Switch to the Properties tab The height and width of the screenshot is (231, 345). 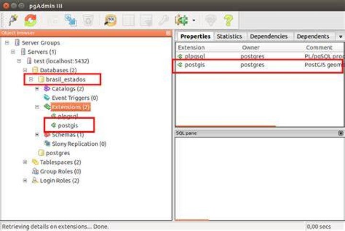coord(195,36)
